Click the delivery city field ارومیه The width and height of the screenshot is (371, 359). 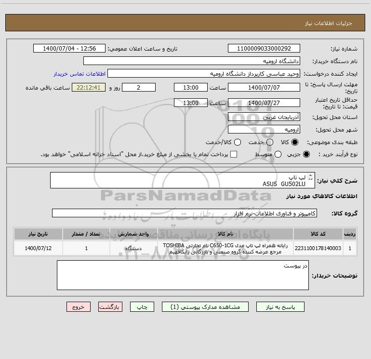[264, 129]
